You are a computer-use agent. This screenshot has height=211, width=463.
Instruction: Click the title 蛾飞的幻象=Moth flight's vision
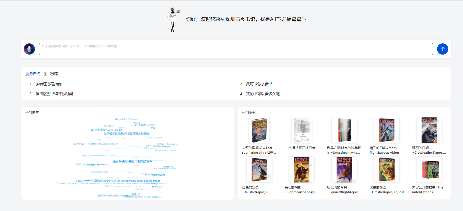(384, 150)
